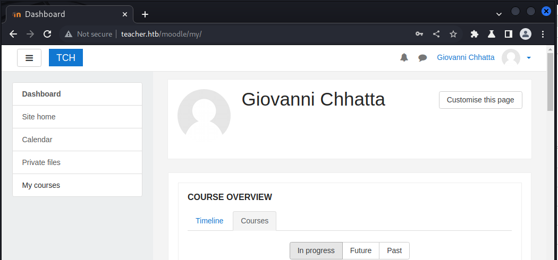This screenshot has width=558, height=260.
Task: Open Giovanni Chhatta profile link in header
Action: (x=466, y=57)
